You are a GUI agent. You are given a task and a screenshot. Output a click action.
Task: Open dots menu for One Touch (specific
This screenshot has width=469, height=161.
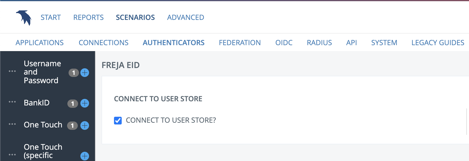[x=12, y=155]
